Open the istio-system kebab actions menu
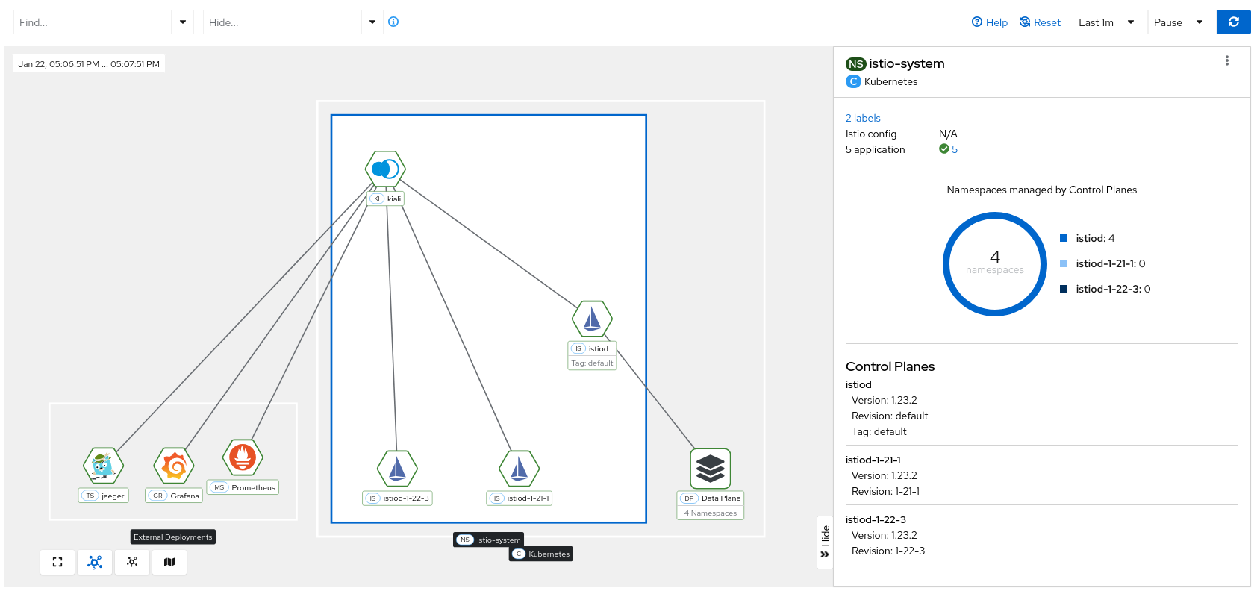 (1226, 61)
